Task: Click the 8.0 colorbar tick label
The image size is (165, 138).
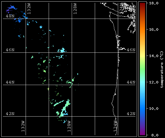Action: [153, 135]
